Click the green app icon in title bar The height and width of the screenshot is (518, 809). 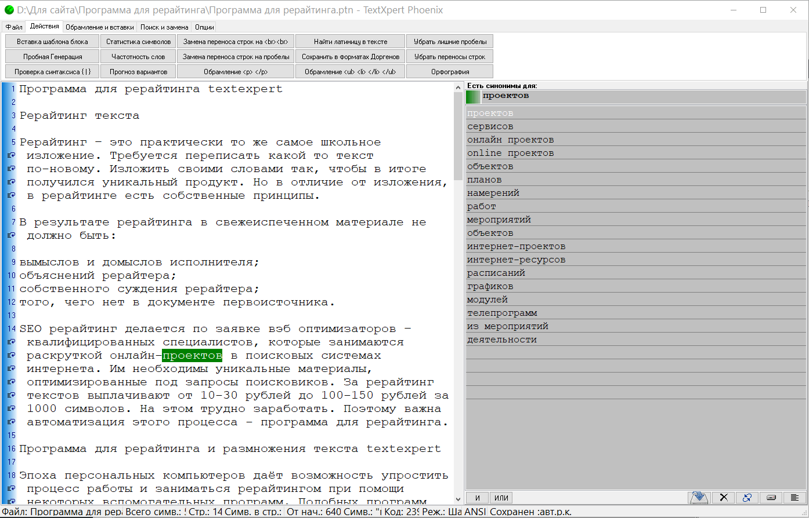click(x=9, y=10)
